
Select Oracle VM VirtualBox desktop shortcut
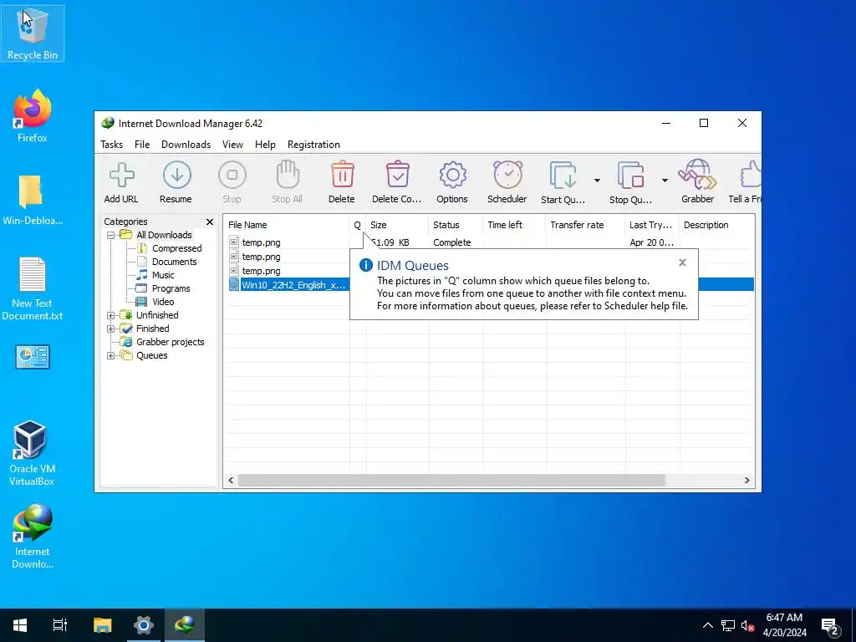(x=32, y=453)
